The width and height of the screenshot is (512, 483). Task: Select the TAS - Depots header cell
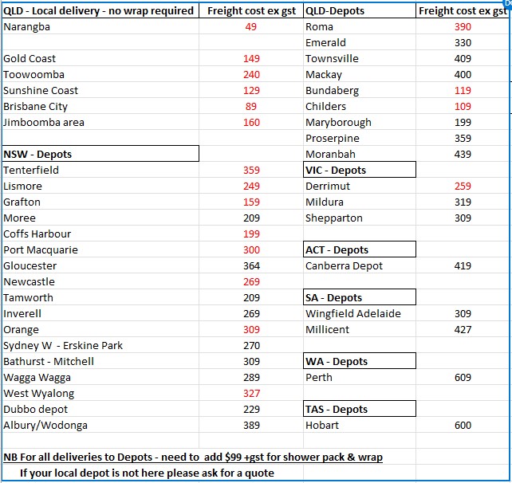(x=360, y=409)
